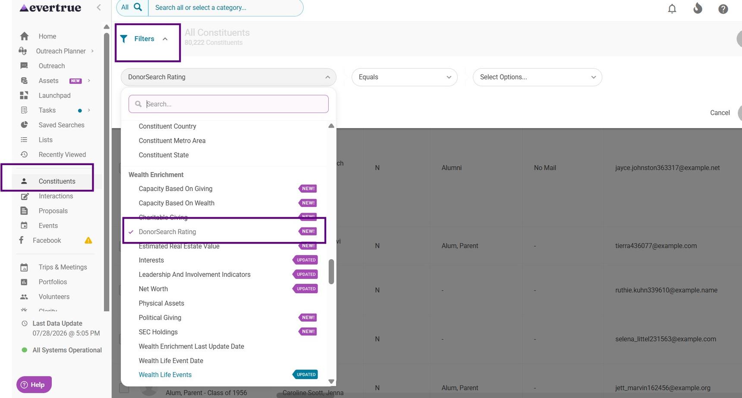Click the Tasks checklist icon
Image resolution: width=742 pixels, height=398 pixels.
point(24,110)
